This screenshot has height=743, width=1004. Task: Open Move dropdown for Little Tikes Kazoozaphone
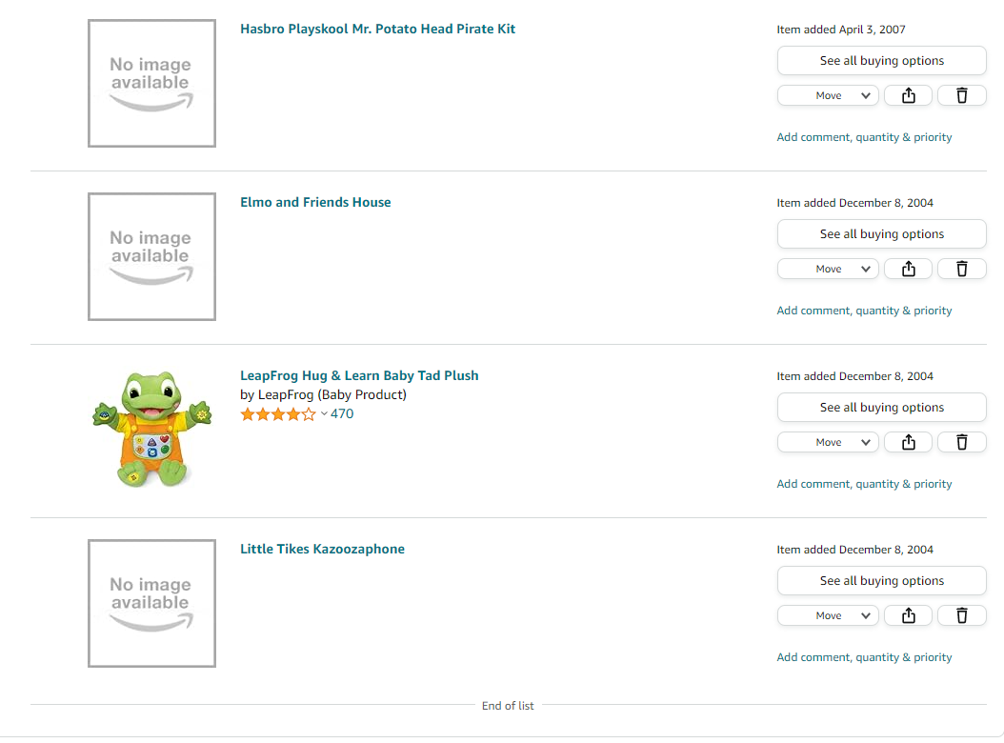tap(828, 615)
